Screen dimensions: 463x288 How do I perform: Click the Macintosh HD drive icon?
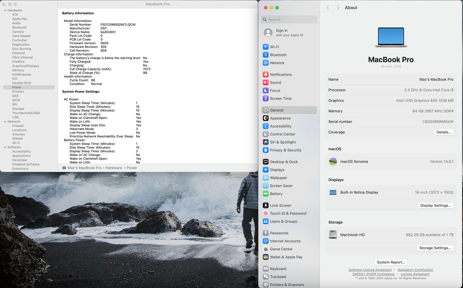pyautogui.click(x=333, y=235)
